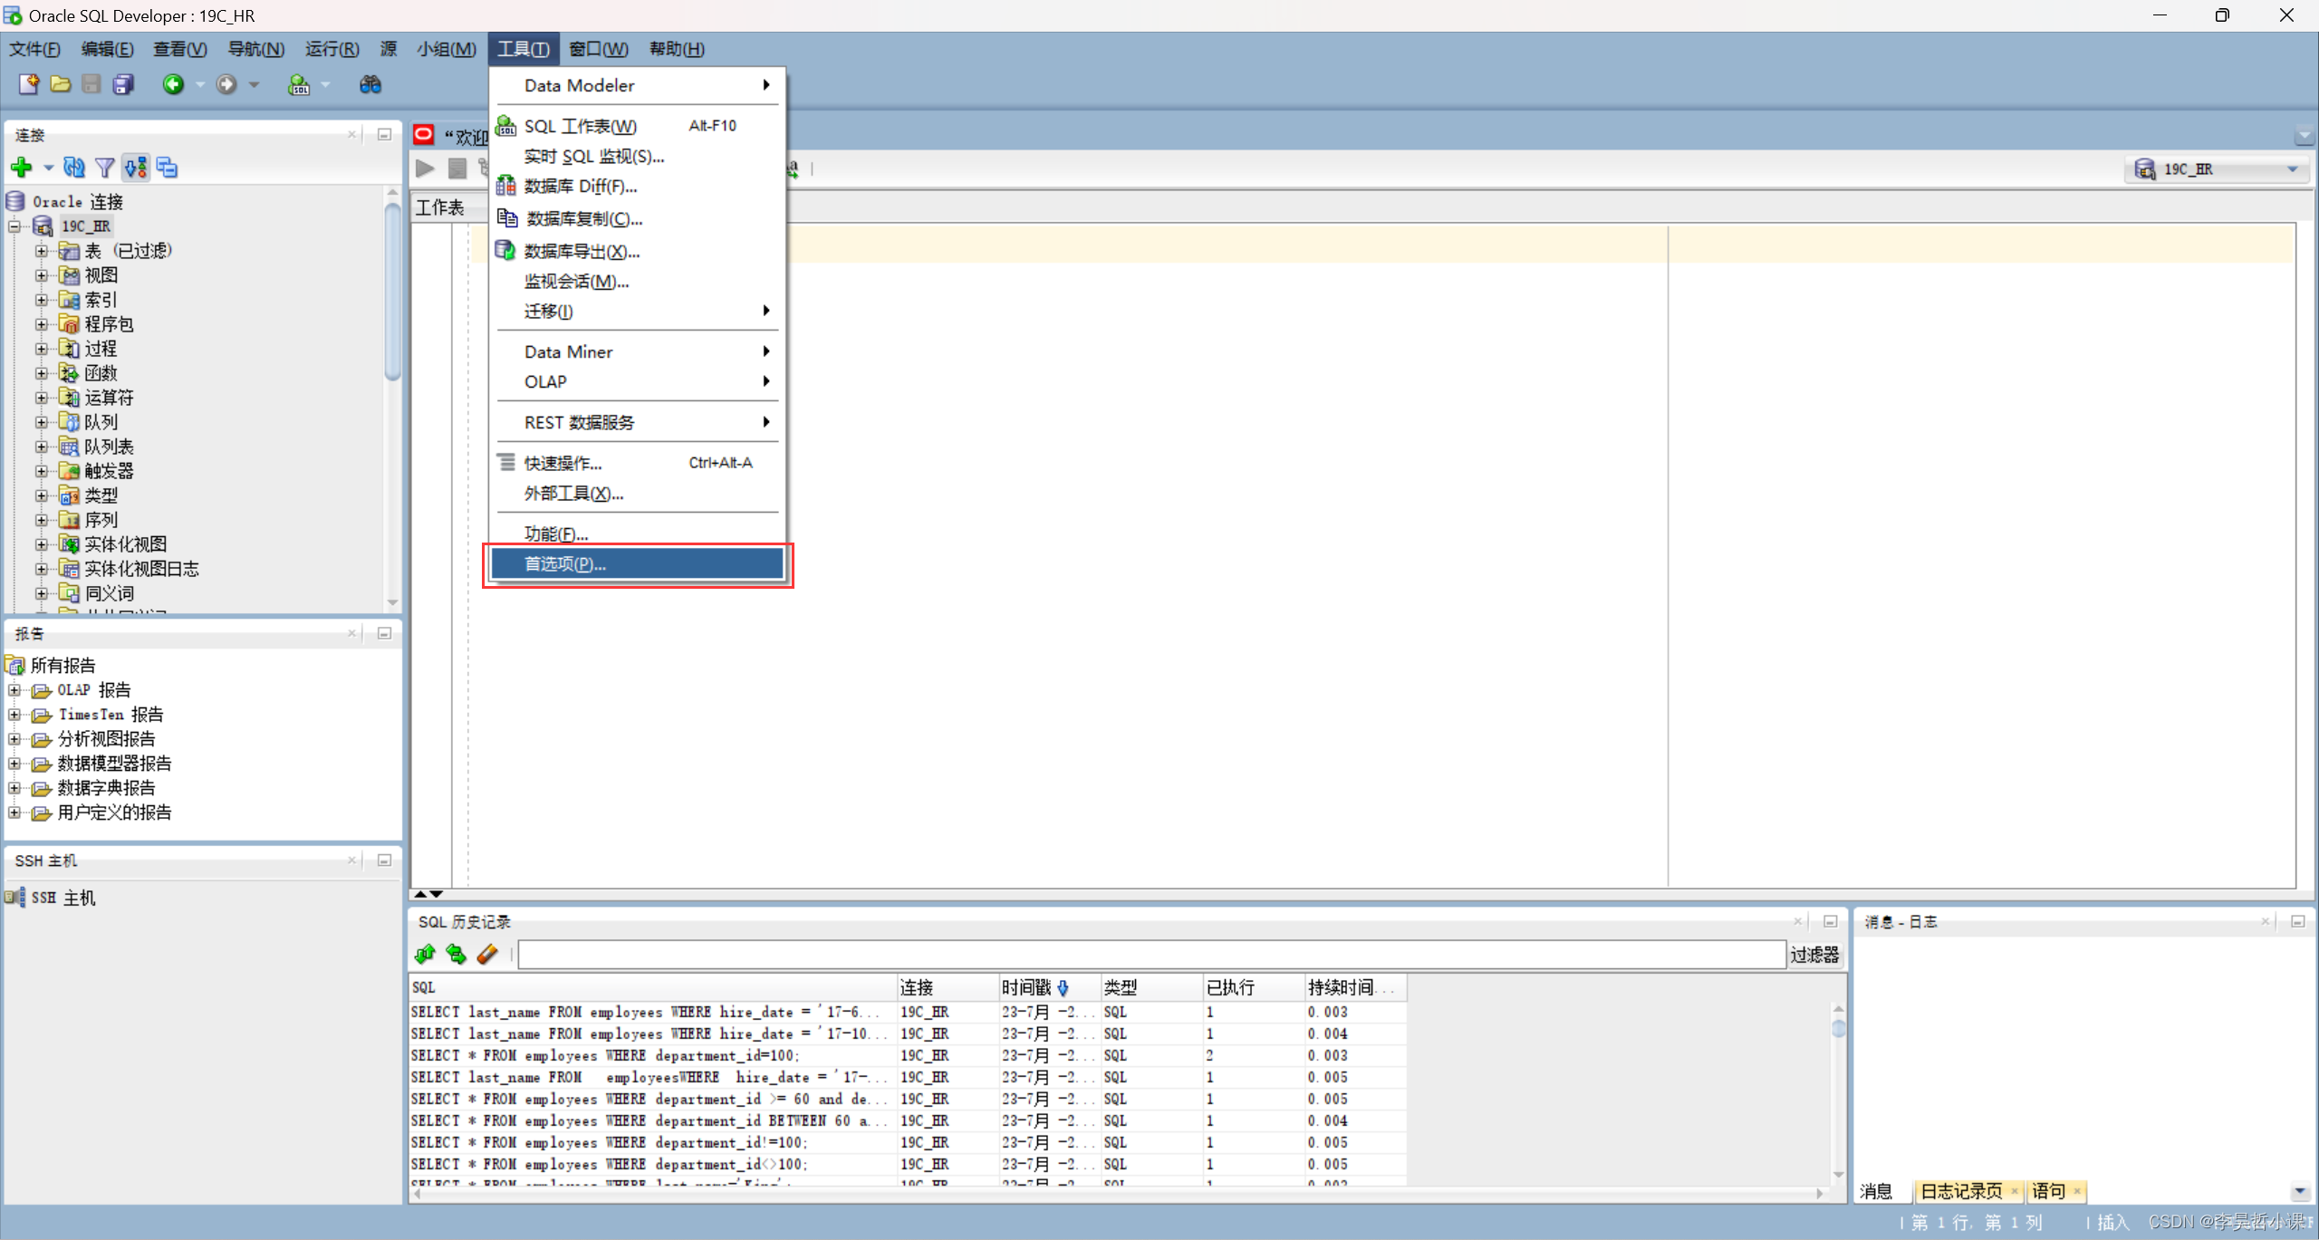Open dropdown arrow next to New Connection
2319x1240 pixels.
(x=48, y=168)
